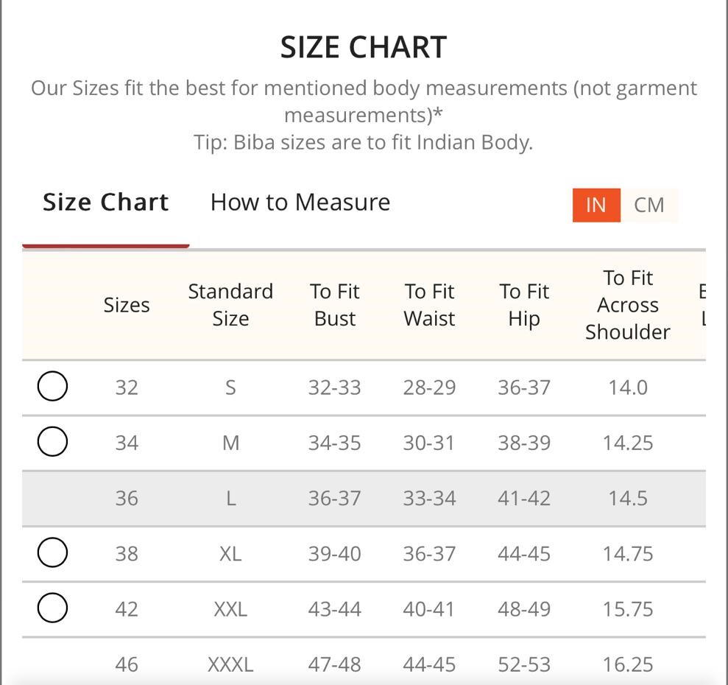The height and width of the screenshot is (685, 728).
Task: Click the To Fit Across Shoulder header
Action: 628,305
